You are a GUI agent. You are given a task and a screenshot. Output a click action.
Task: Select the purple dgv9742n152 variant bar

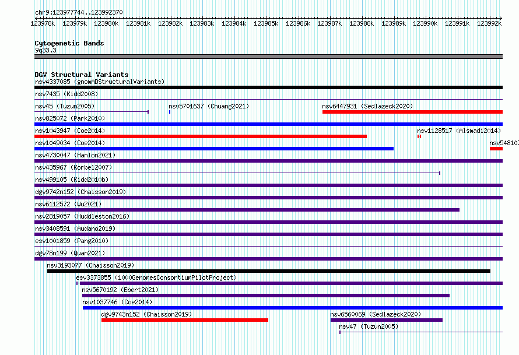click(268, 198)
